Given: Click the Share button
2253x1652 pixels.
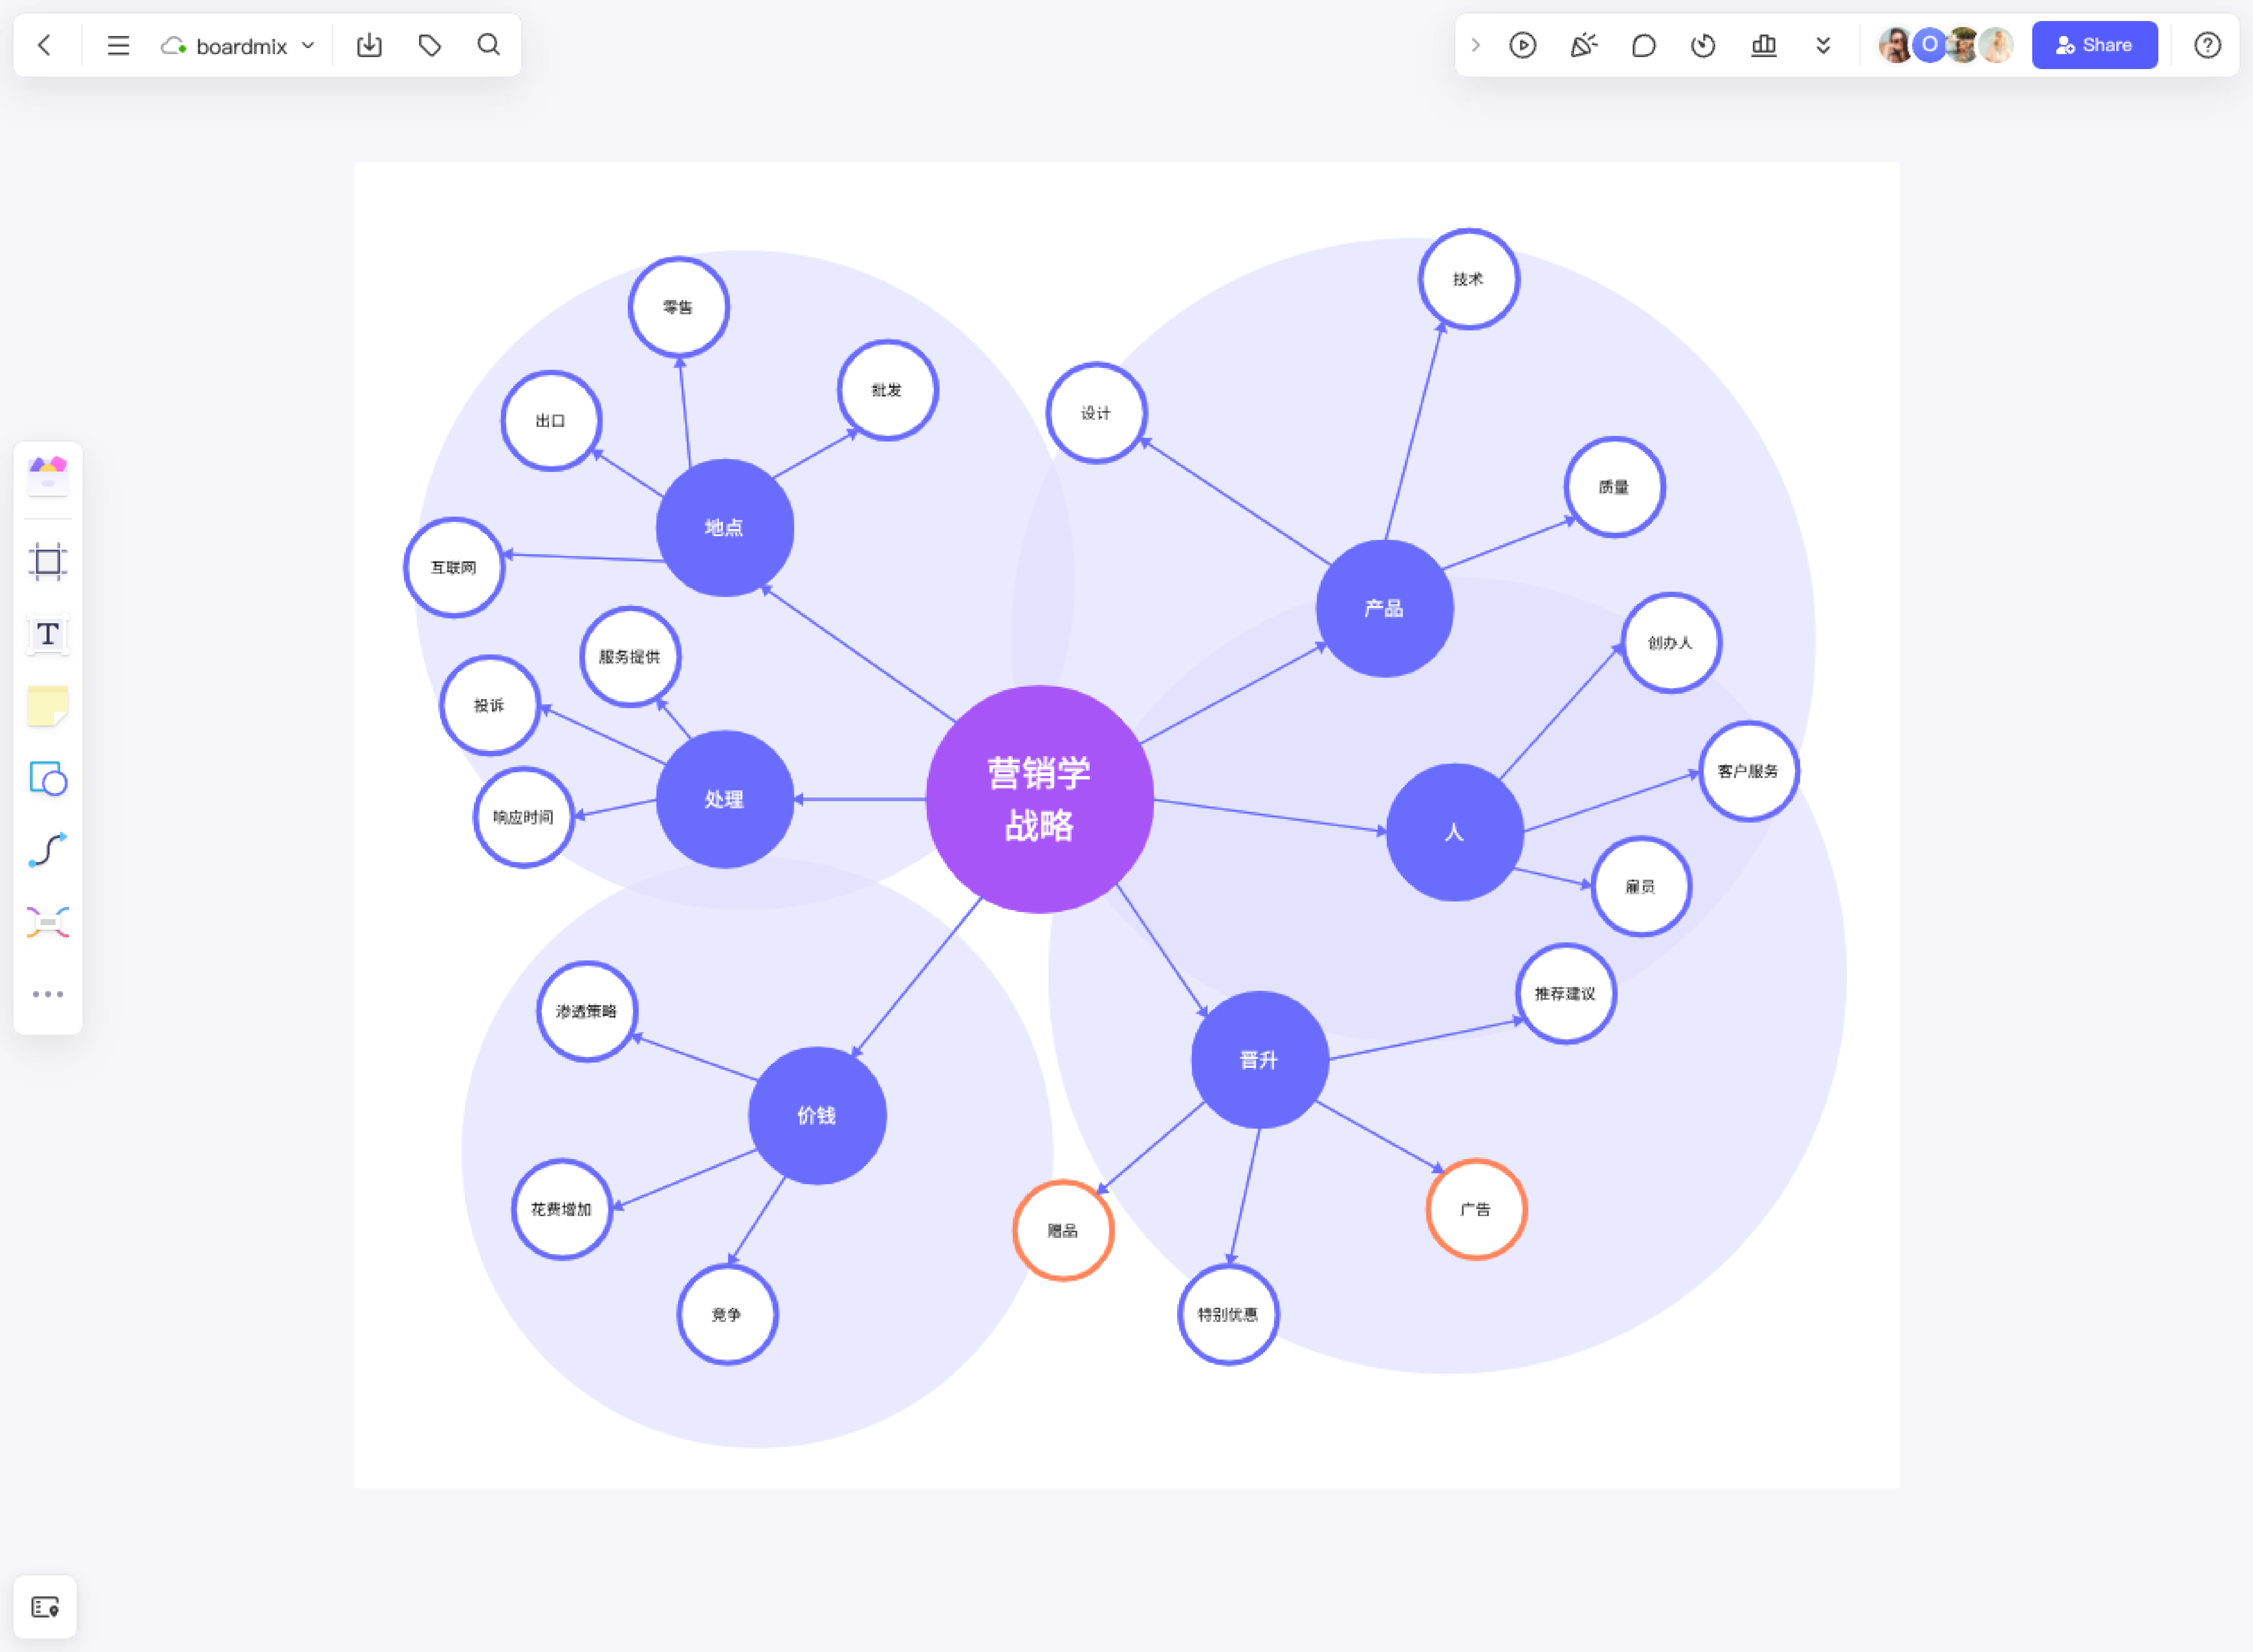Looking at the screenshot, I should coord(2094,45).
